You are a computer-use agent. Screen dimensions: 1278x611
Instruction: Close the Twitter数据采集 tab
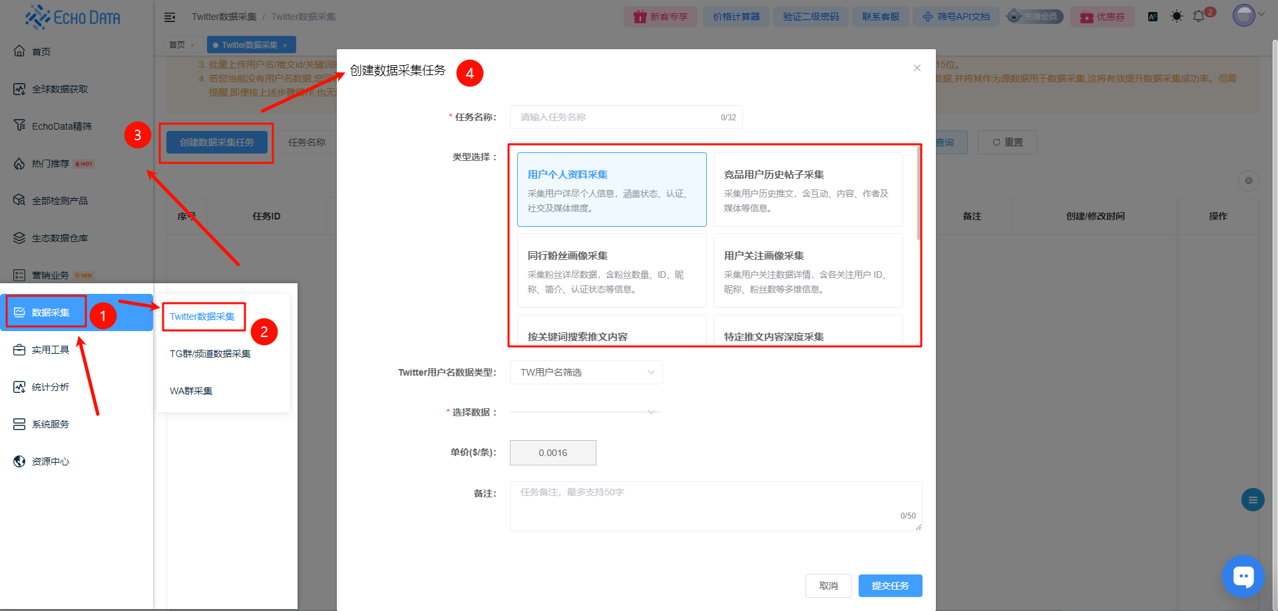coord(285,45)
